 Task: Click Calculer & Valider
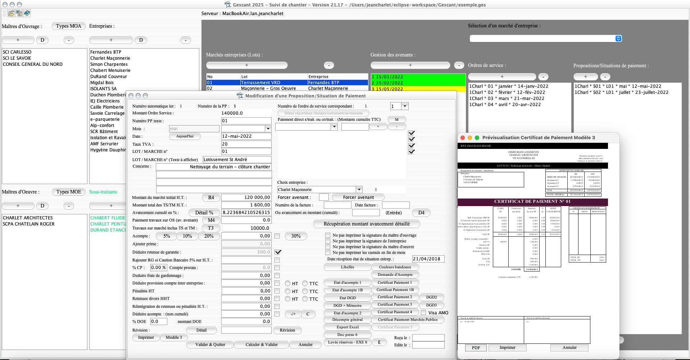tap(262, 345)
